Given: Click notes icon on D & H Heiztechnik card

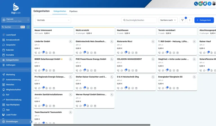Looking at the screenshot, I should click(129, 88).
